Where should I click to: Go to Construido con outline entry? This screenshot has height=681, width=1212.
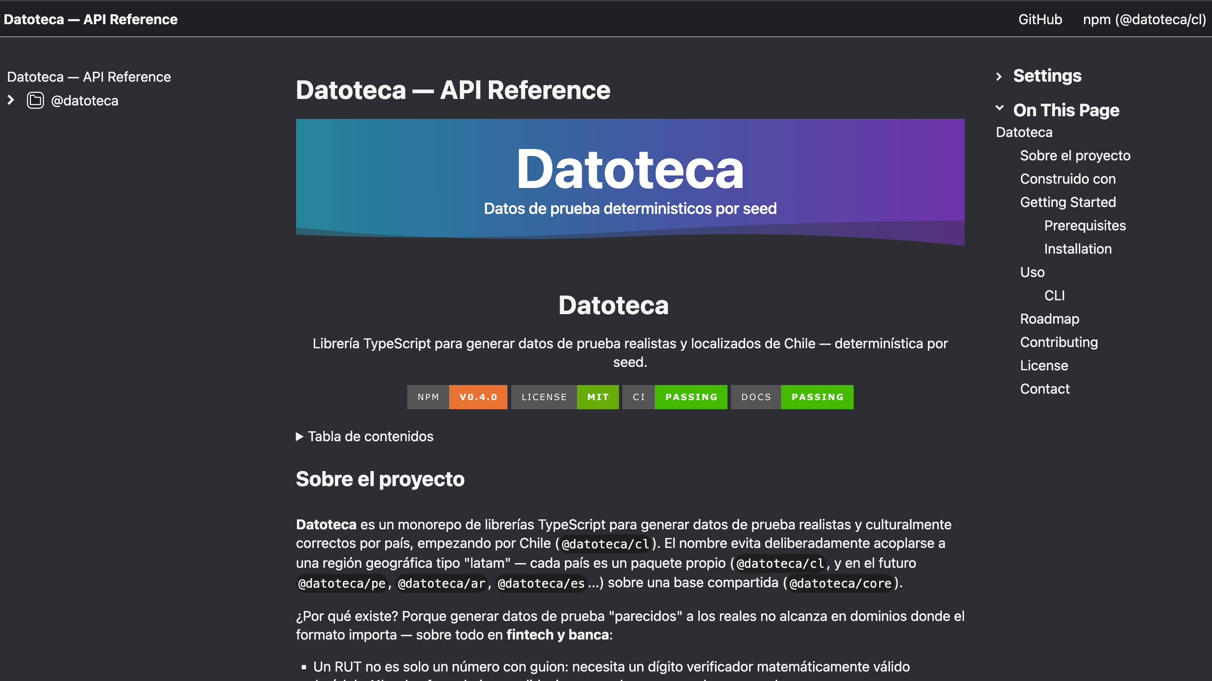tap(1068, 179)
